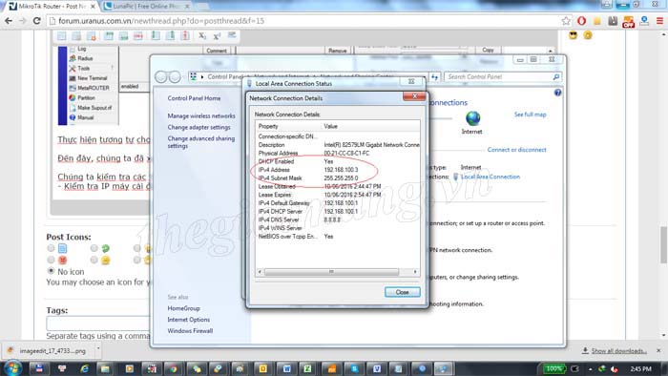Click the back arrow in Control Panel window
The height and width of the screenshot is (376, 668).
coord(160,77)
